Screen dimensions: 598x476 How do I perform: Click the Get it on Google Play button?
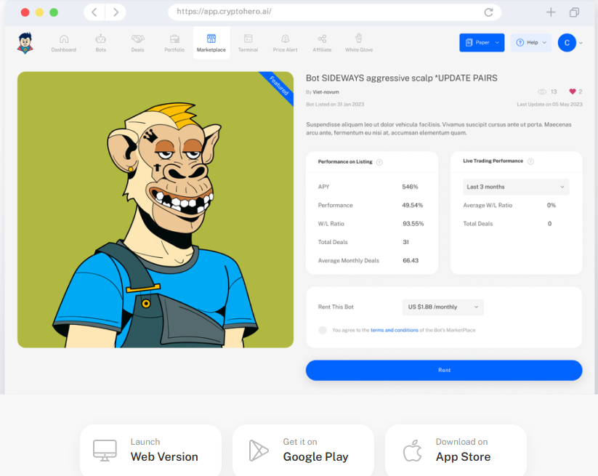coord(303,450)
